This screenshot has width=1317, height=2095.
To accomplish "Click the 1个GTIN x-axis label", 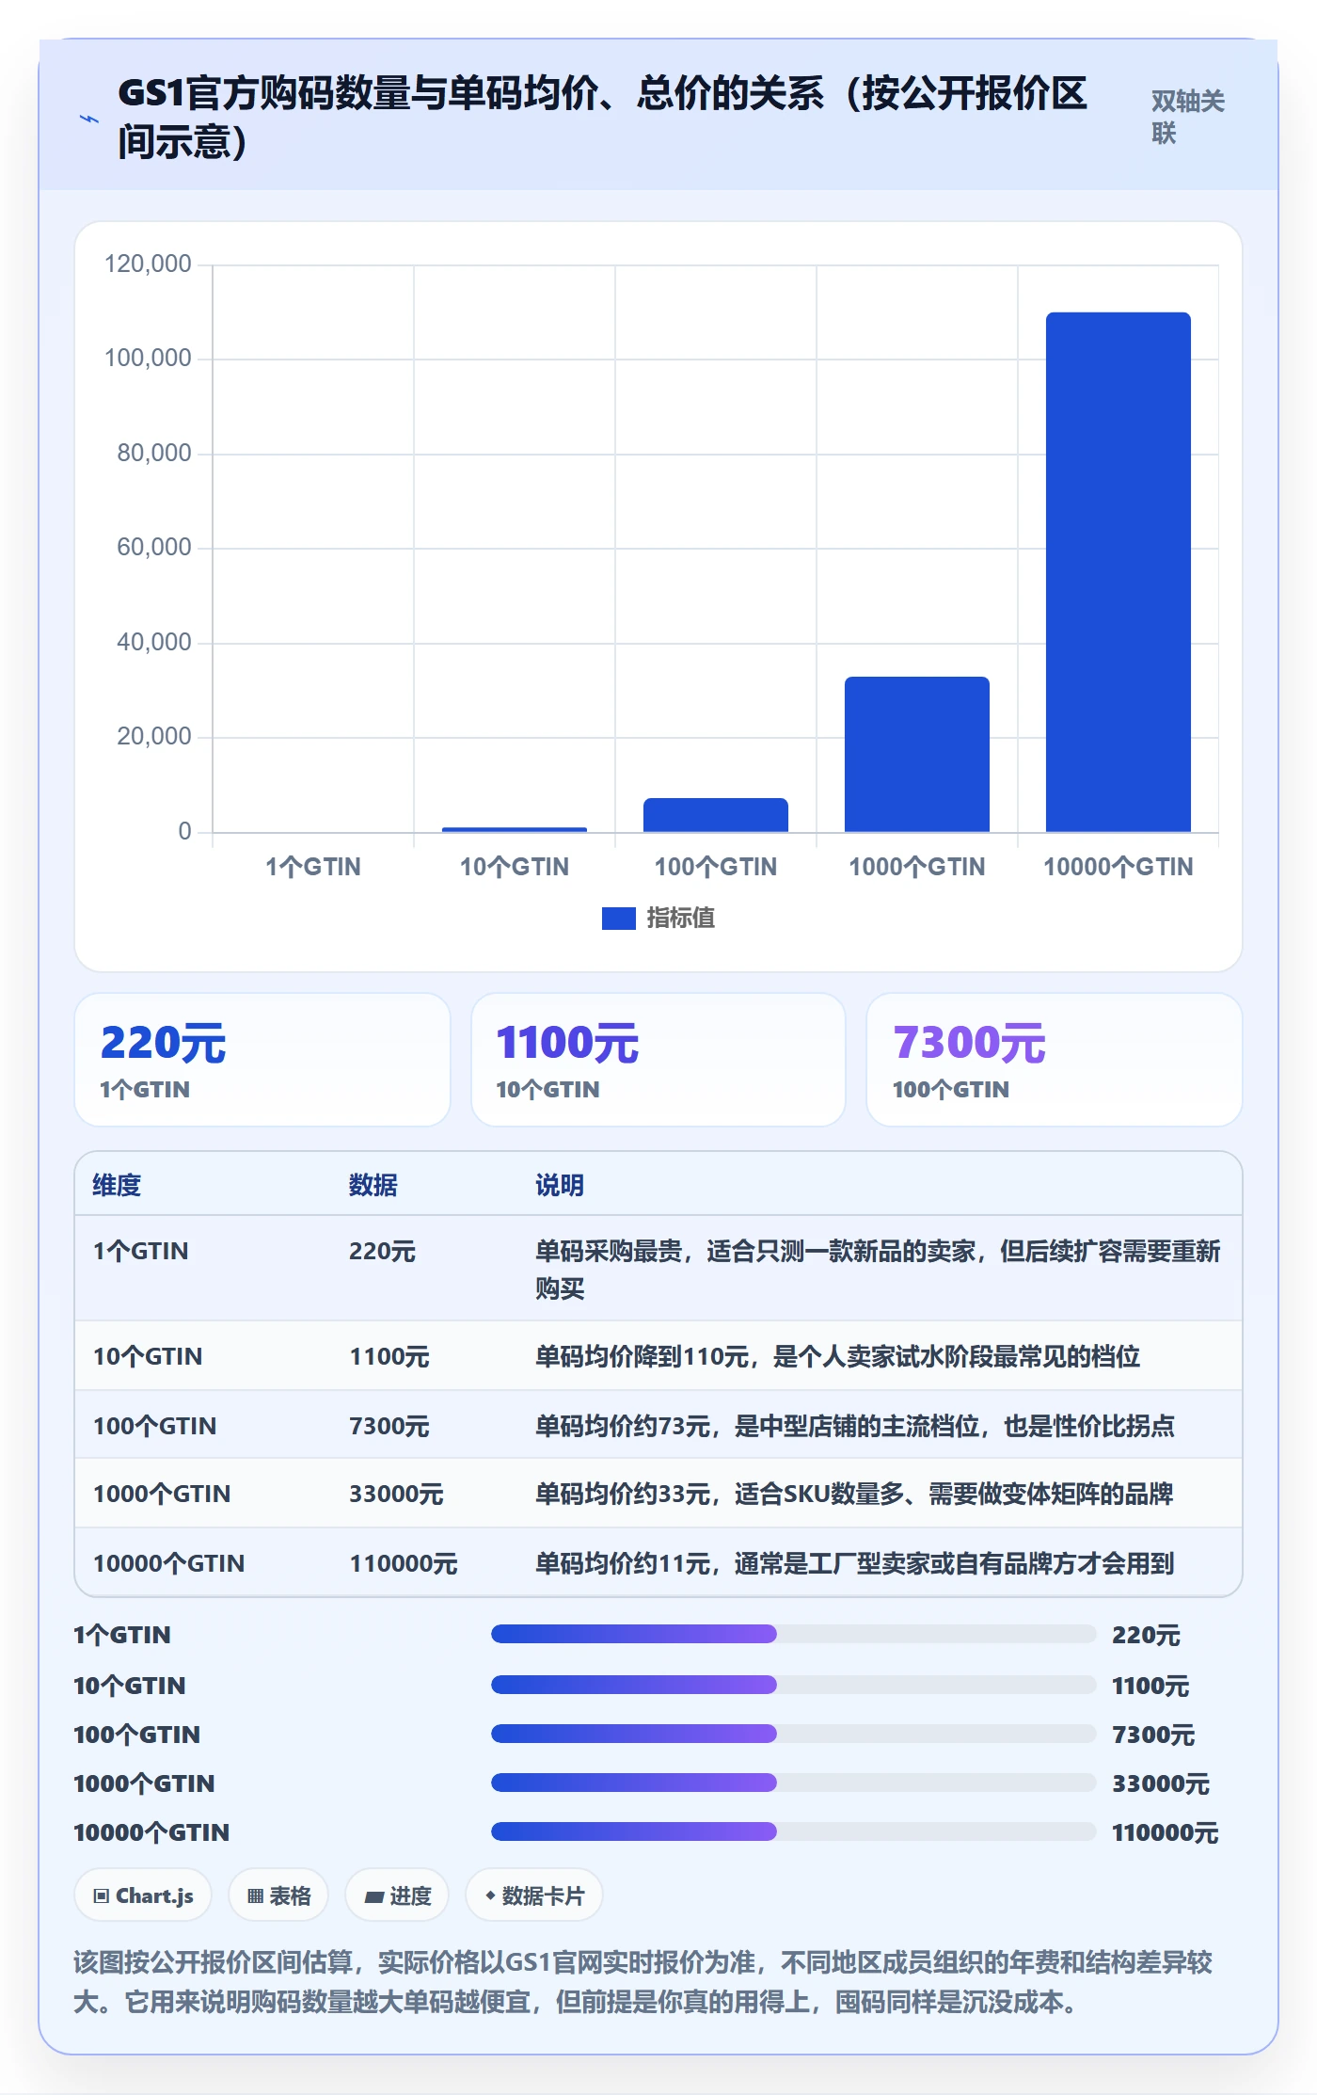I will [x=313, y=867].
